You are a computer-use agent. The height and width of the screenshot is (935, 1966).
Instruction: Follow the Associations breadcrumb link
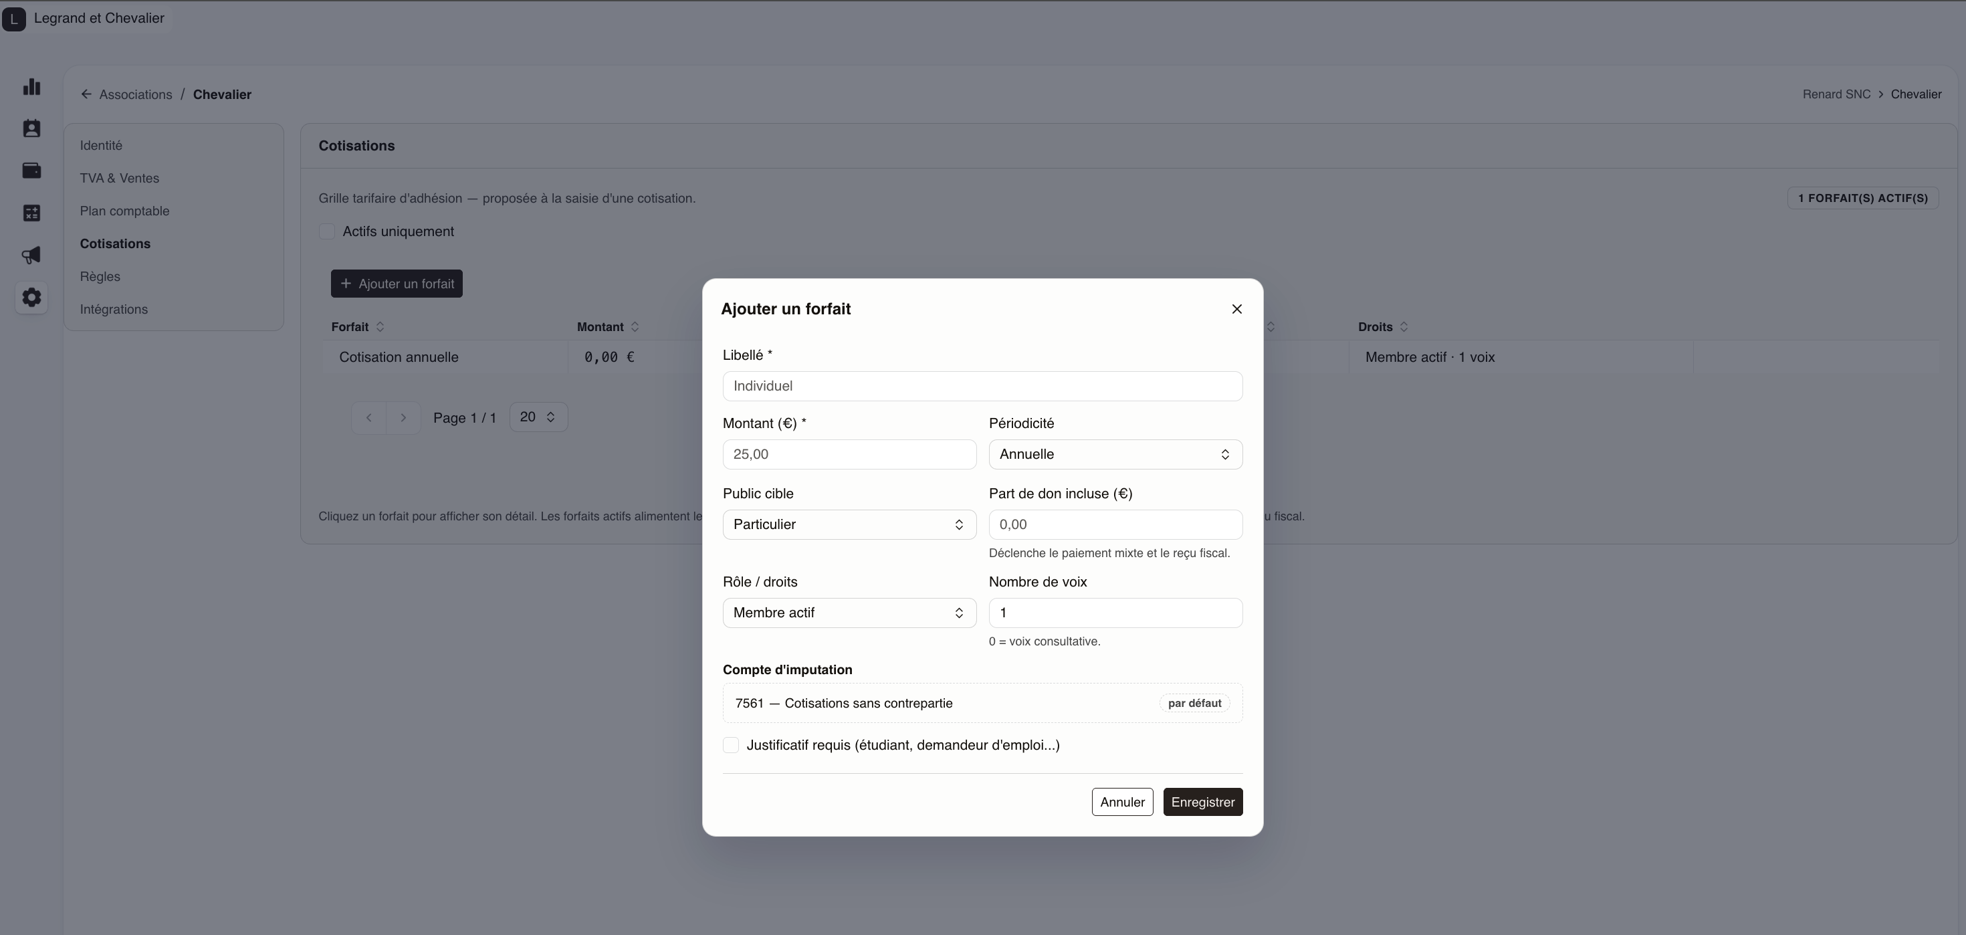point(136,95)
